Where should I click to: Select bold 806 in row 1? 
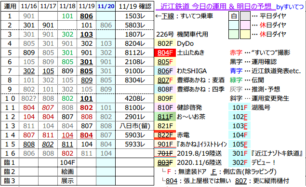coord(86,16)
